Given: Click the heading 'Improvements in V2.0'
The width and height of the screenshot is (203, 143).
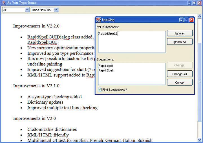Looking at the screenshot, I should 34,118.
